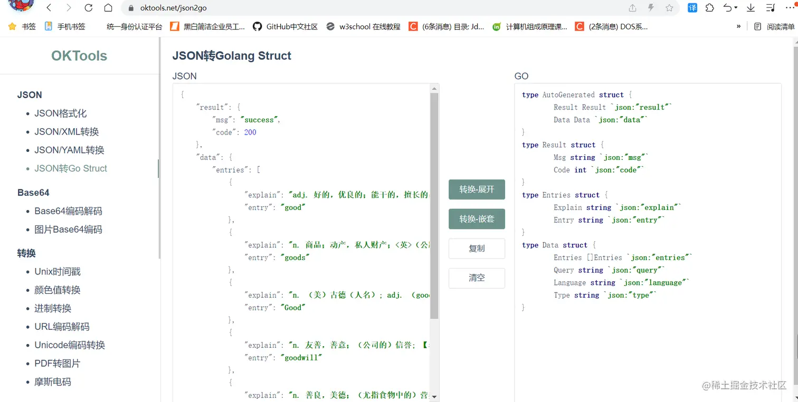
Task: Open URL编码解码 in the sidebar
Action: [62, 327]
